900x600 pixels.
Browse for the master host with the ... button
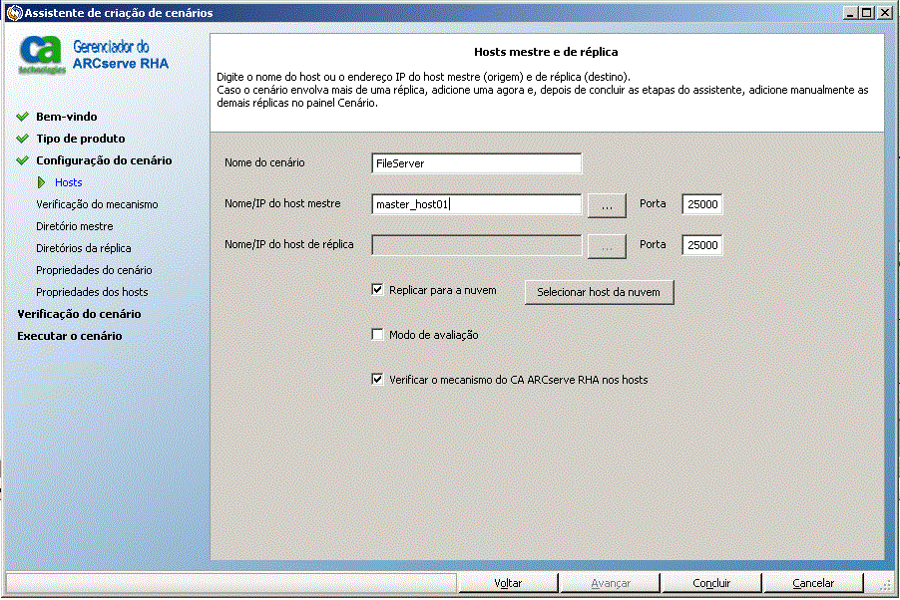[x=607, y=205]
